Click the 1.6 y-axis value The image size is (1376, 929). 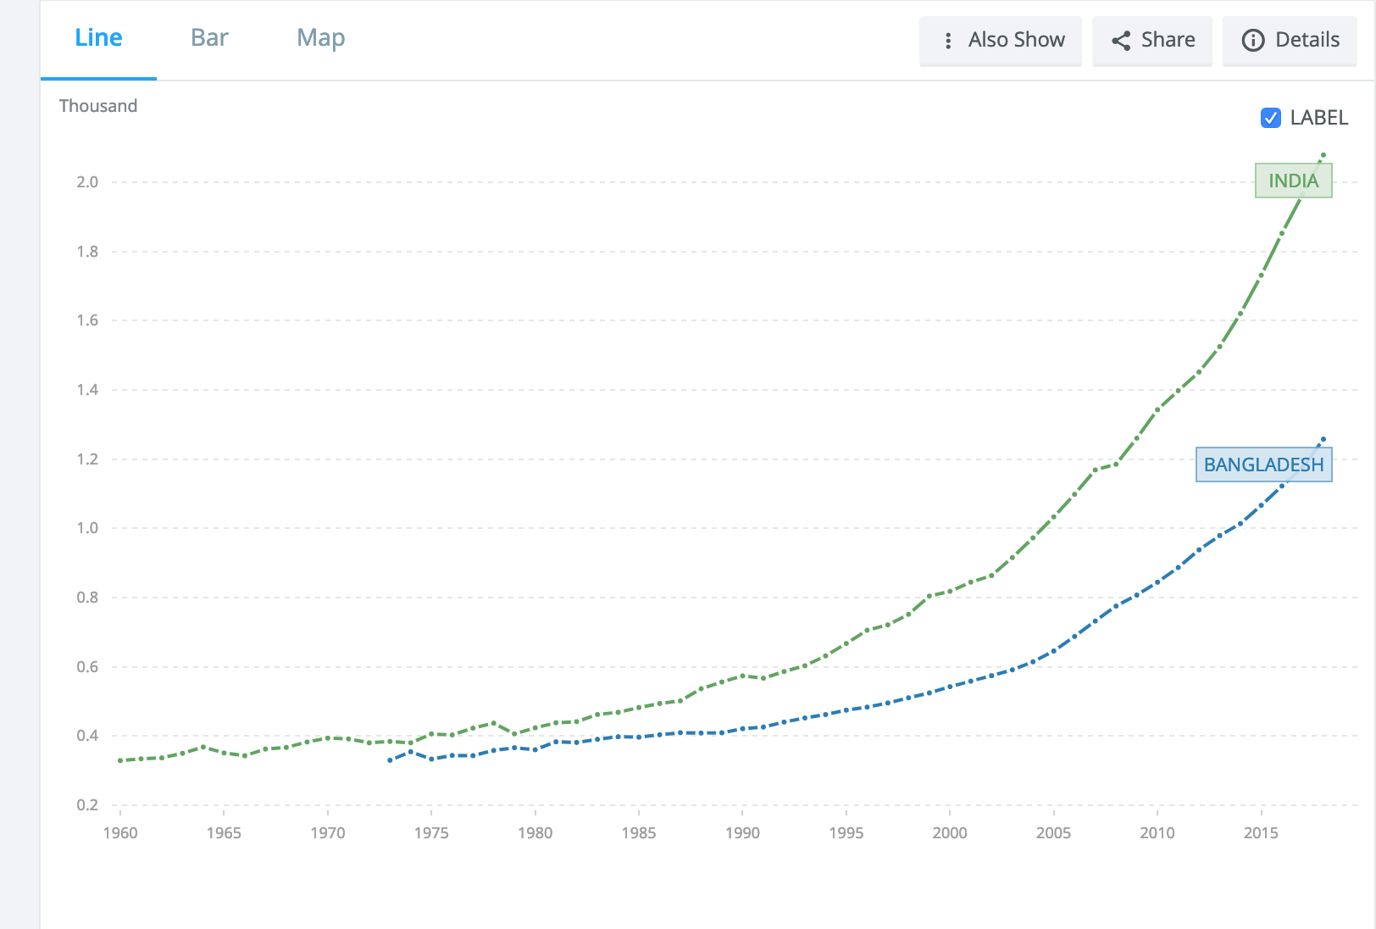point(87,320)
